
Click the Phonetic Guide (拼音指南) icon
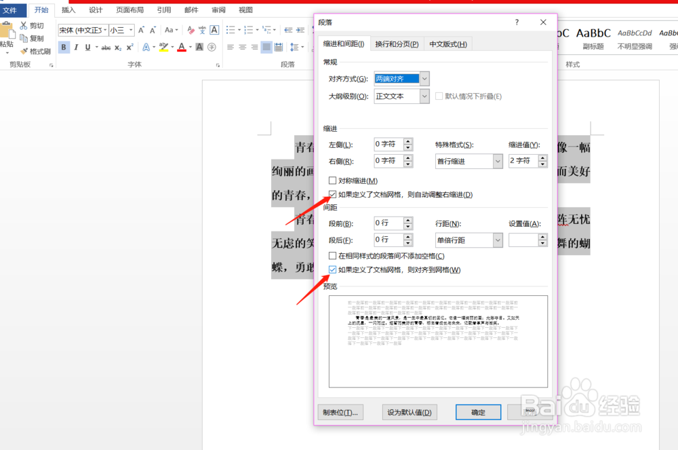pyautogui.click(x=203, y=29)
